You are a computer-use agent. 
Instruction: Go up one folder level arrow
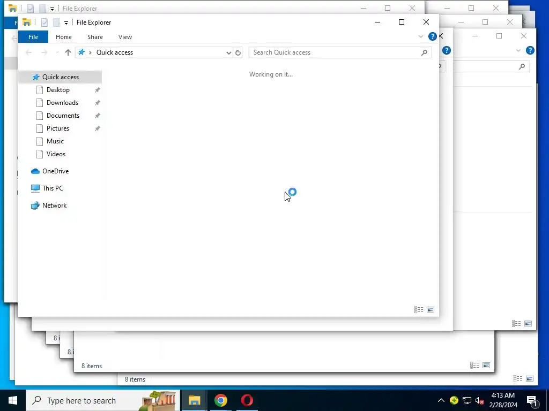pyautogui.click(x=68, y=52)
